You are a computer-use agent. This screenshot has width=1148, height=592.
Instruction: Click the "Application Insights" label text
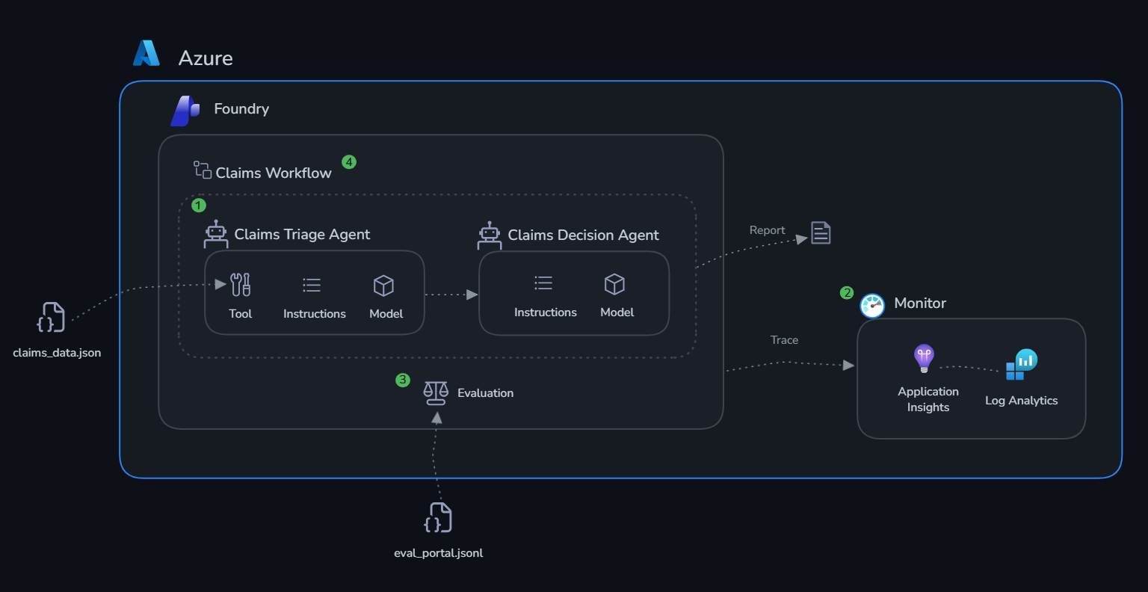click(x=928, y=399)
